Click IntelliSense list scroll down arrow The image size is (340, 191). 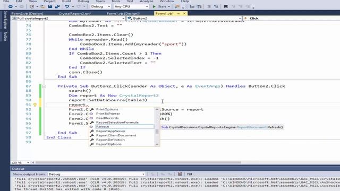pos(157,144)
